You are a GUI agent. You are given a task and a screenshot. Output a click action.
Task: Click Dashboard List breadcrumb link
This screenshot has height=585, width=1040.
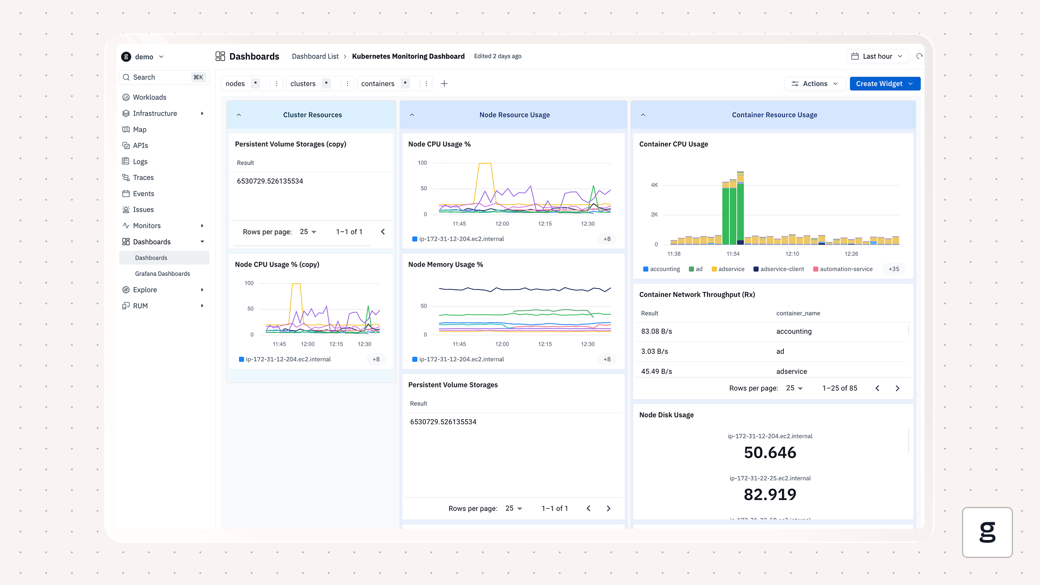(x=315, y=56)
